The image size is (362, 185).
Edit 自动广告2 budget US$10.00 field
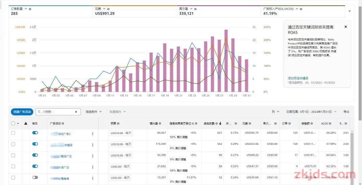pos(121,133)
